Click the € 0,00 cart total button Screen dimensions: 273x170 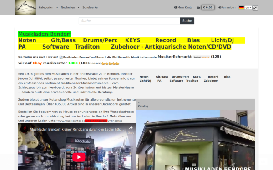(208, 7)
